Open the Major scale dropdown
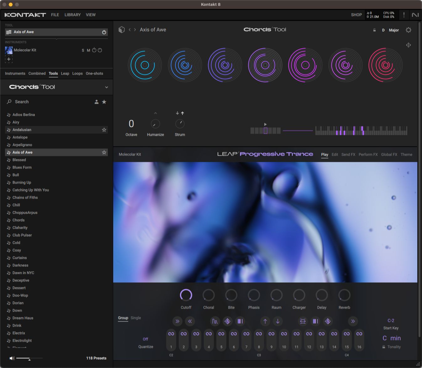This screenshot has height=368, width=422. click(394, 30)
